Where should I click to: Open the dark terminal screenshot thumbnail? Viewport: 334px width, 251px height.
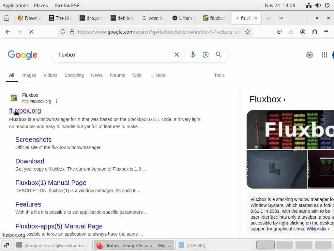click(x=321, y=169)
